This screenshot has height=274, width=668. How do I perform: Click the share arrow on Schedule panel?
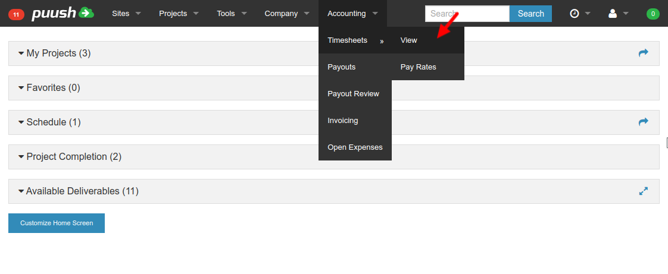pos(643,122)
